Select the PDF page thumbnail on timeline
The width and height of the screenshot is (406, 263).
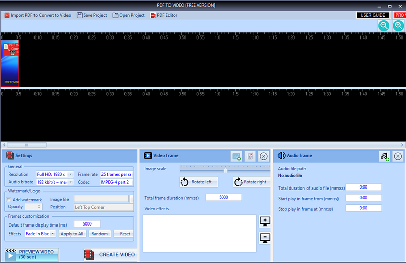[10, 63]
